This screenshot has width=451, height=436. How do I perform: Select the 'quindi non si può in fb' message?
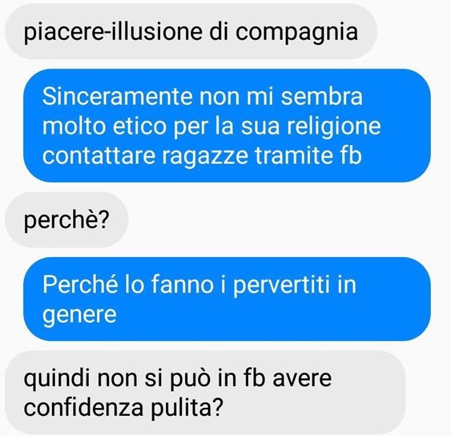[x=205, y=393]
